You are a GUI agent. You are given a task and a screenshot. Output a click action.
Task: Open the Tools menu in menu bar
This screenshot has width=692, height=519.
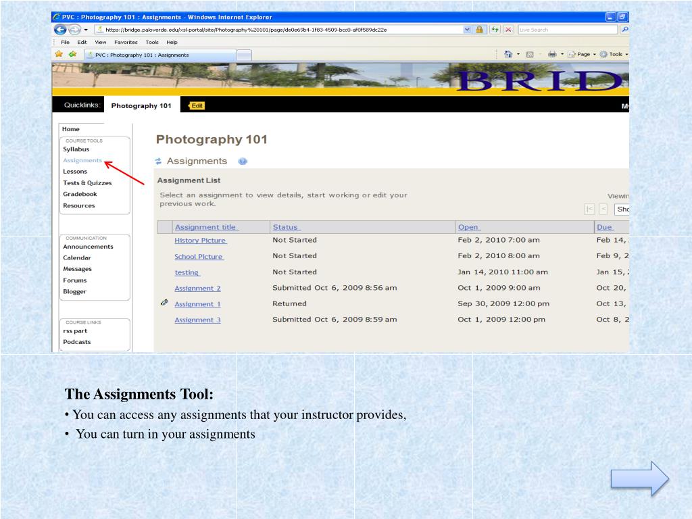pos(152,43)
